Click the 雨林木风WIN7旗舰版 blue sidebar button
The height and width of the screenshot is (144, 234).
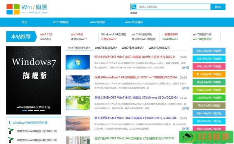(x=209, y=51)
